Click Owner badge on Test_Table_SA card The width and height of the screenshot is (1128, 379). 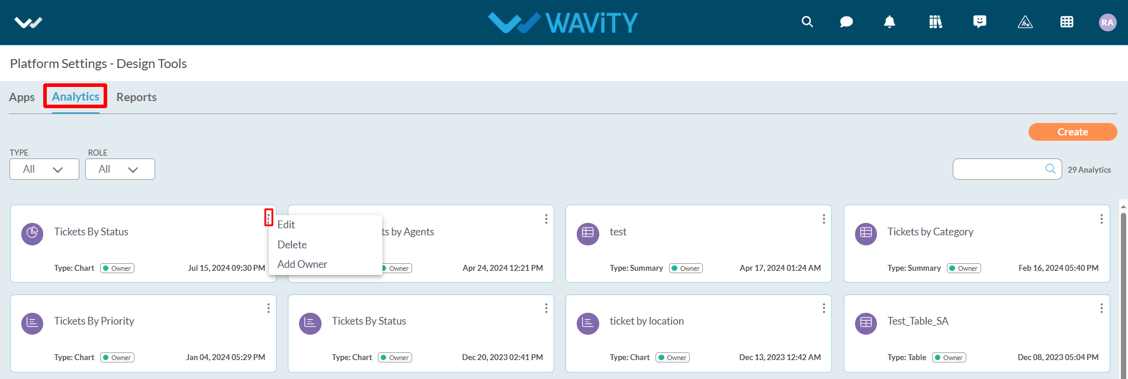click(949, 358)
